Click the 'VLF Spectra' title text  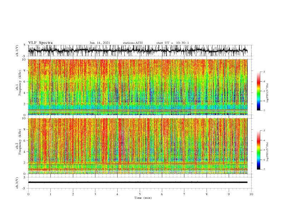click(40, 43)
